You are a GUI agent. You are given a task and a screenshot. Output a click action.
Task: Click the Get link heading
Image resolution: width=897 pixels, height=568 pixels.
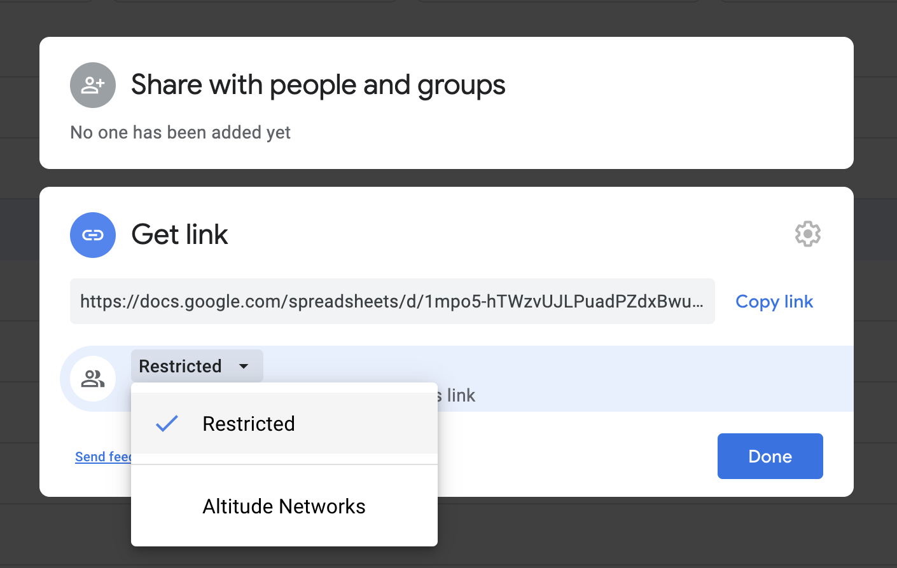click(179, 235)
